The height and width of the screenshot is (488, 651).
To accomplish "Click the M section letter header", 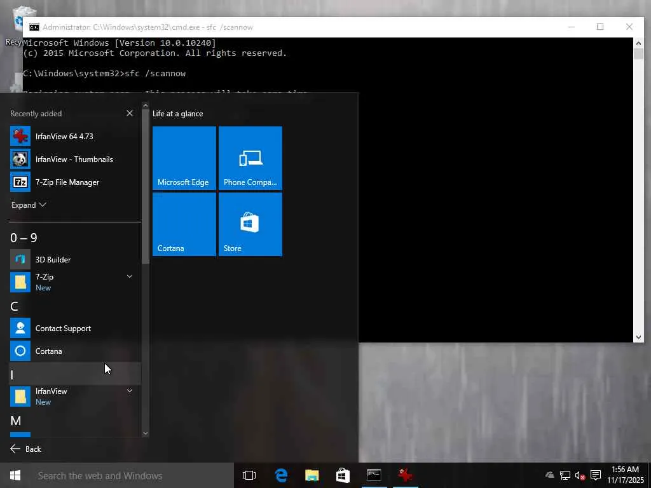I will tap(16, 421).
